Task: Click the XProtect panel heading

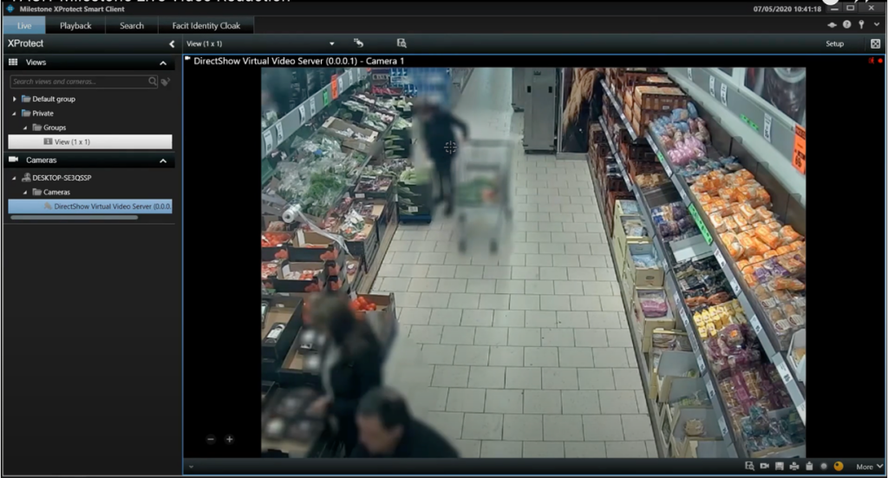Action: pos(25,43)
